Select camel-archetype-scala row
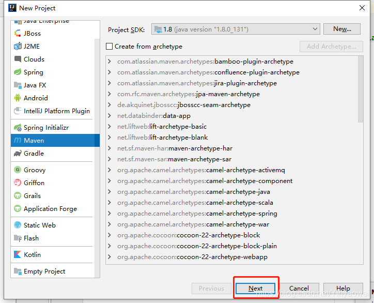Image resolution: width=374 pixels, height=303 pixels. 232,203
